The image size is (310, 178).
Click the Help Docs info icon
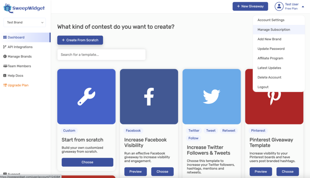point(5,76)
